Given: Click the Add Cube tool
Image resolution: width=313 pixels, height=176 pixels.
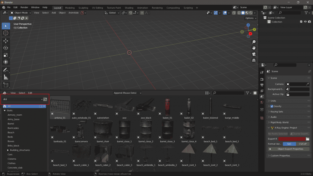Looking at the screenshot, I should point(6,85).
